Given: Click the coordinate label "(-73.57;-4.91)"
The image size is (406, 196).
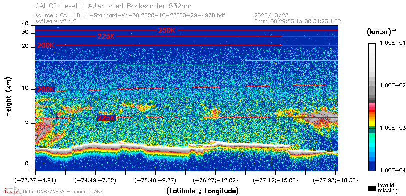Looking at the screenshot, I should coord(36,180).
